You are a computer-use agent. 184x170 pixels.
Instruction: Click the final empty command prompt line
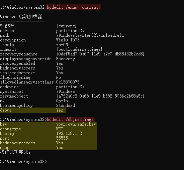pyautogui.click(x=23, y=162)
